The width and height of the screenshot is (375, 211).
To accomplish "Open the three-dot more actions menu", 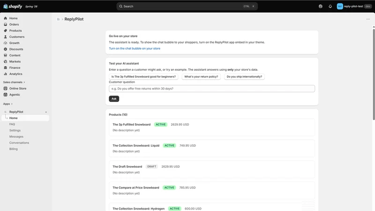I will point(368,19).
